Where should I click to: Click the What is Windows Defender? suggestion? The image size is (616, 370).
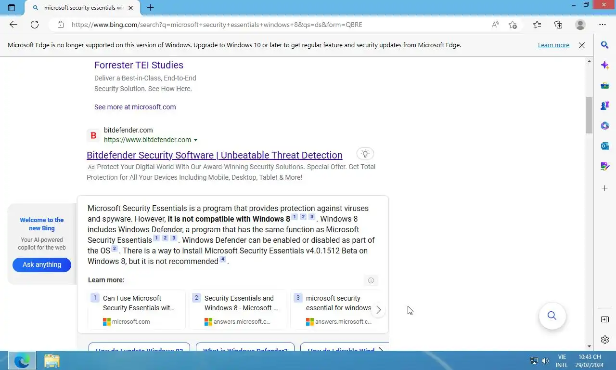(245, 347)
